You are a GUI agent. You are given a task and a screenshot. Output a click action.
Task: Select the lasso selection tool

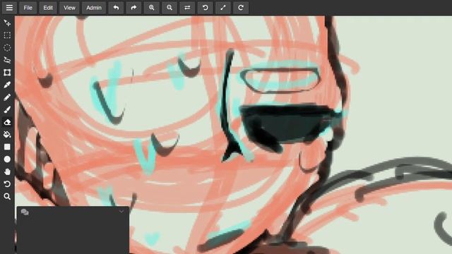point(7,60)
